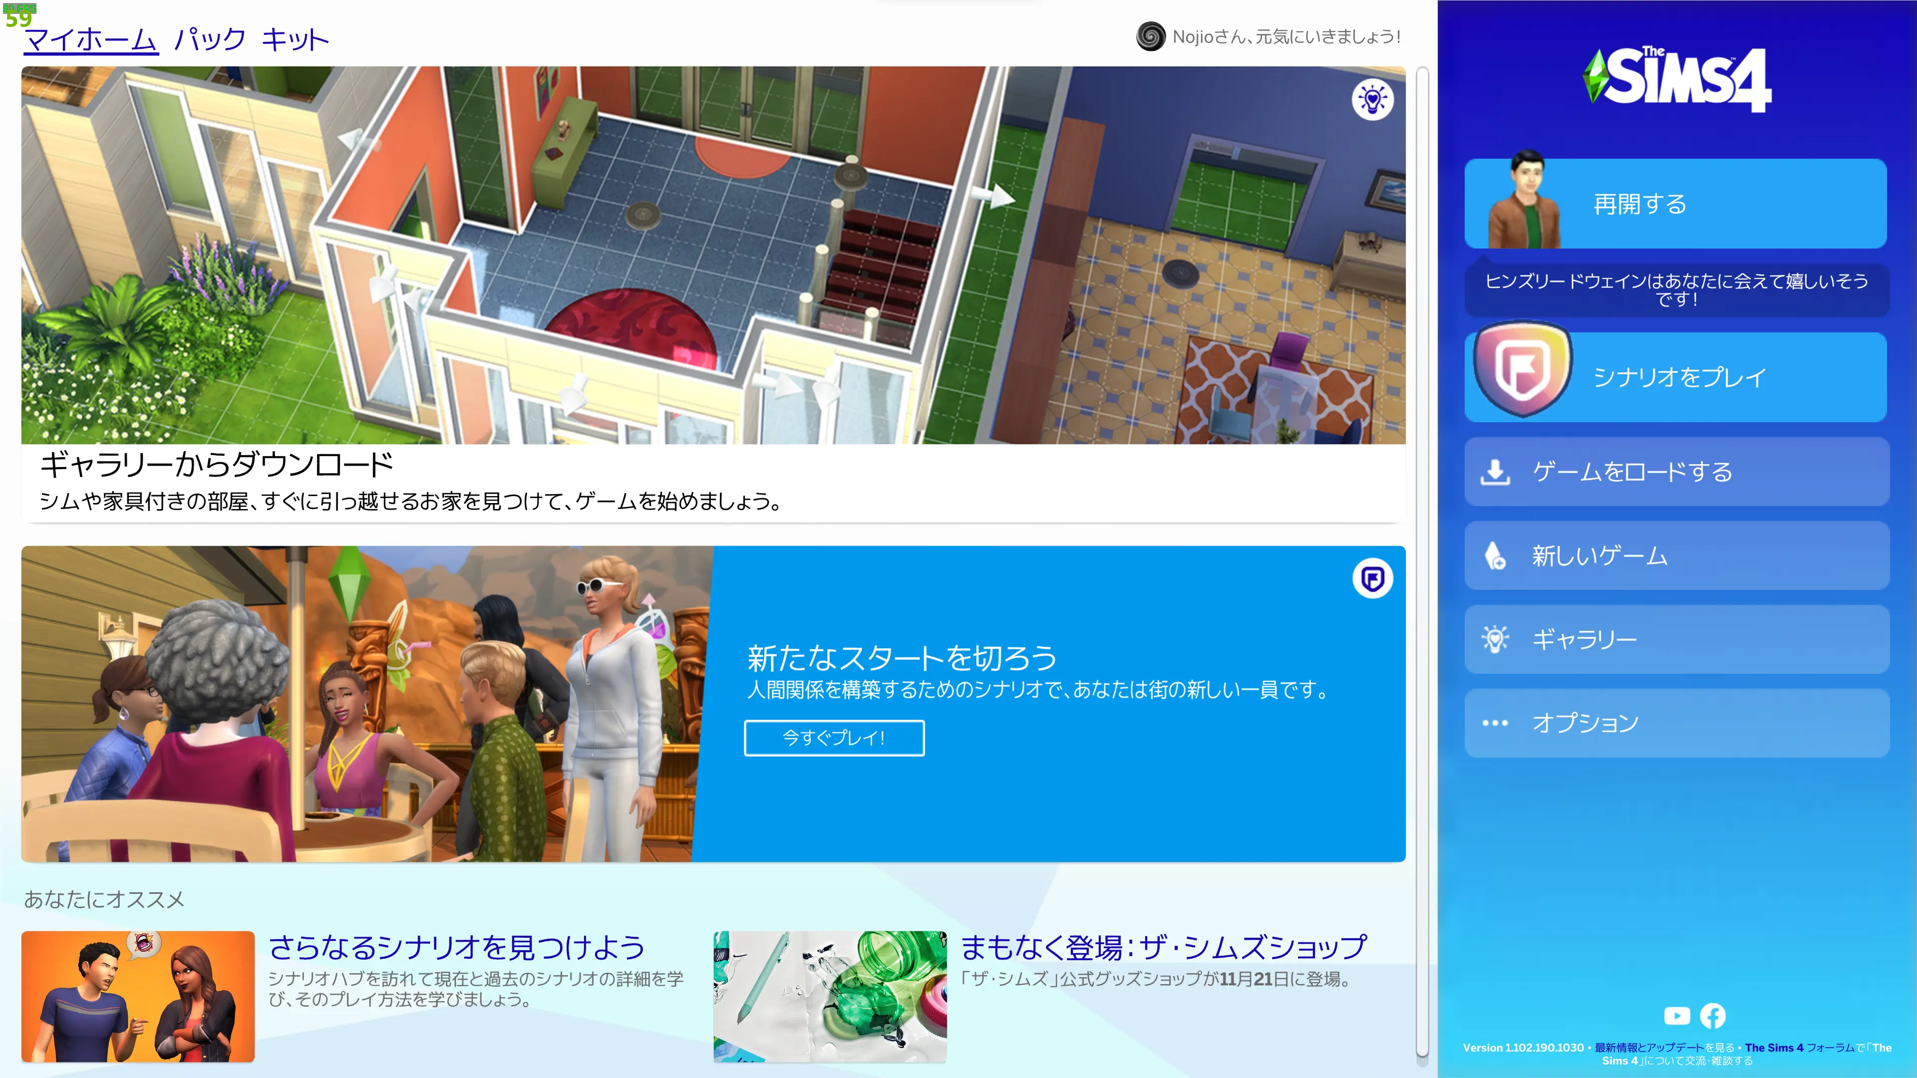Screen dimensions: 1917x1078
Task: Click the Sim portrait on the resume button
Action: click(x=1524, y=200)
